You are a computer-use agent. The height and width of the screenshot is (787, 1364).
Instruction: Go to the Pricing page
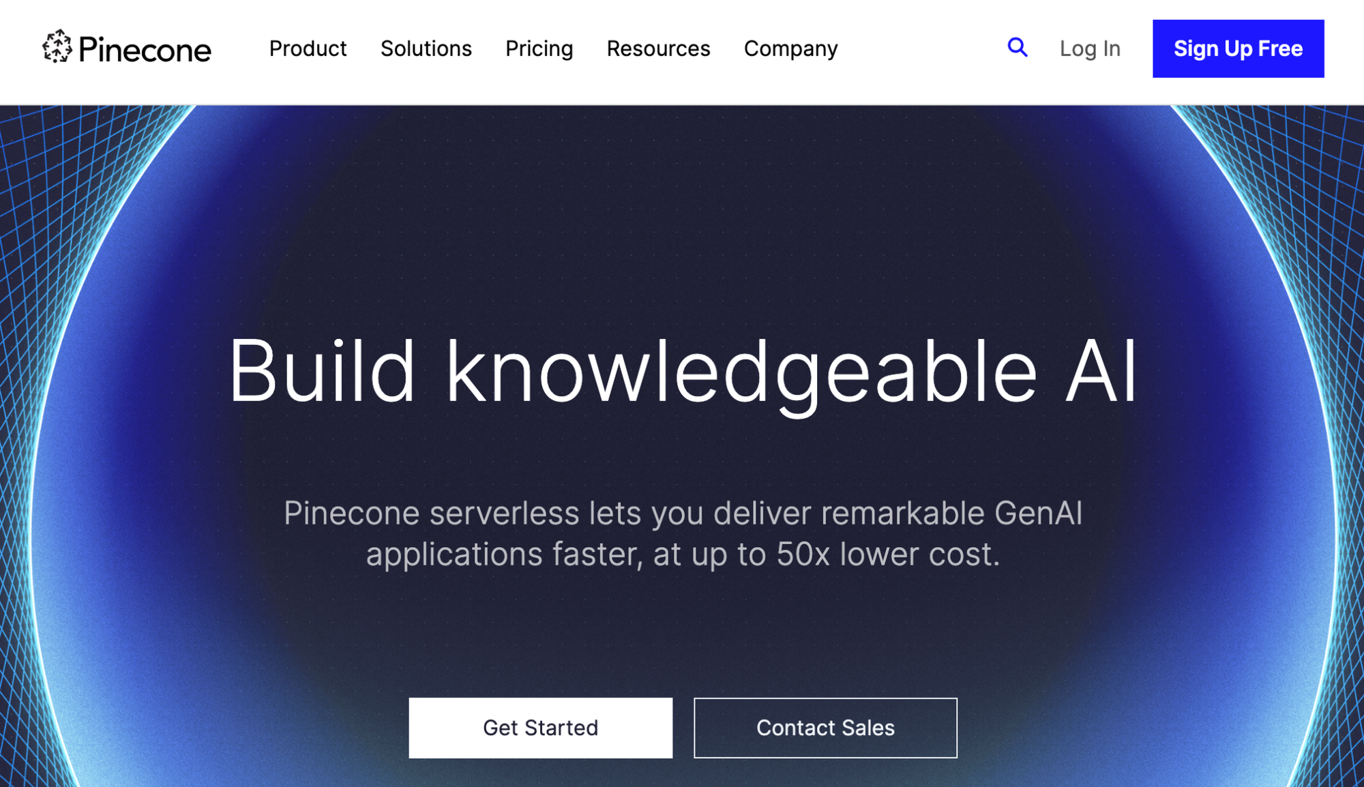point(539,49)
